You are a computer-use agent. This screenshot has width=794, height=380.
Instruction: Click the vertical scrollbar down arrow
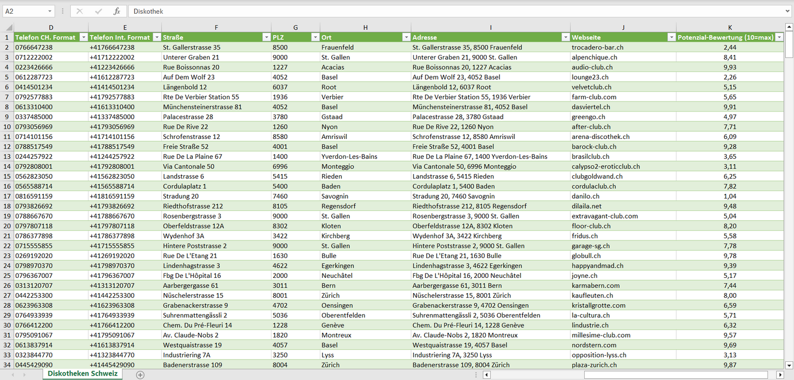(789, 365)
